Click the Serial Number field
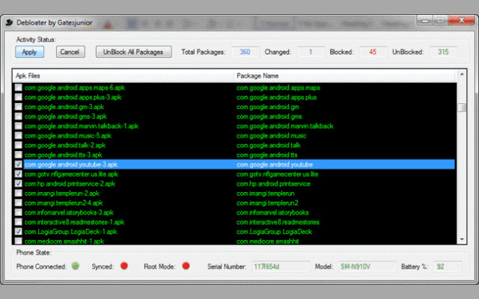The height and width of the screenshot is (299, 479). tap(281, 266)
